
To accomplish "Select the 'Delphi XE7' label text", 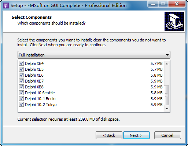I will click(34, 81).
